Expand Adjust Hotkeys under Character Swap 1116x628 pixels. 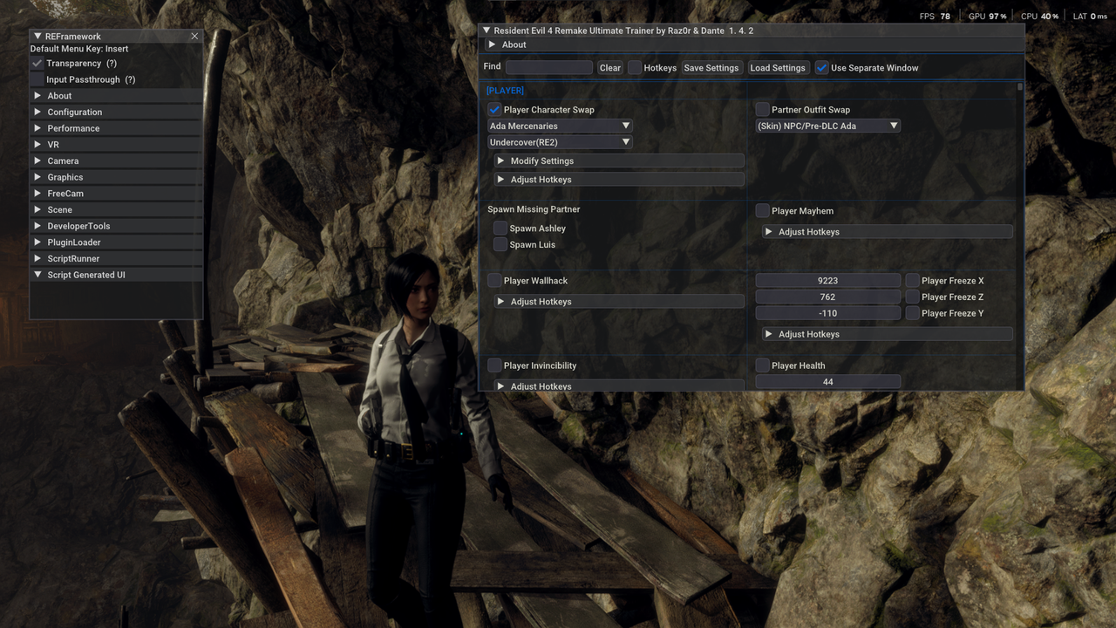(619, 180)
